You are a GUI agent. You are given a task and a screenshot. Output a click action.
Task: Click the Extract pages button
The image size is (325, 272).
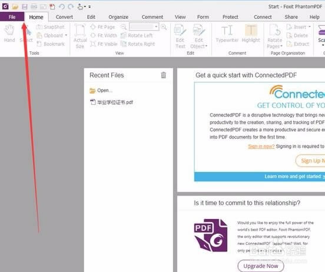coord(298,44)
